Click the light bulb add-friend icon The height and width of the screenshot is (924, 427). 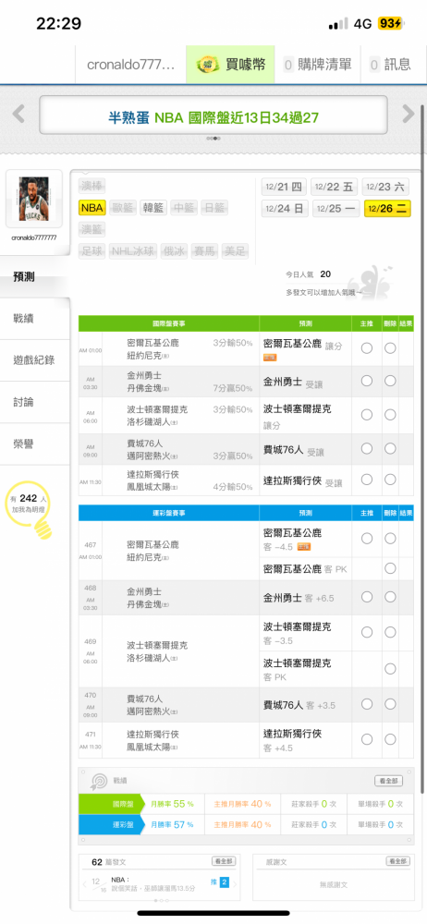pos(42,528)
